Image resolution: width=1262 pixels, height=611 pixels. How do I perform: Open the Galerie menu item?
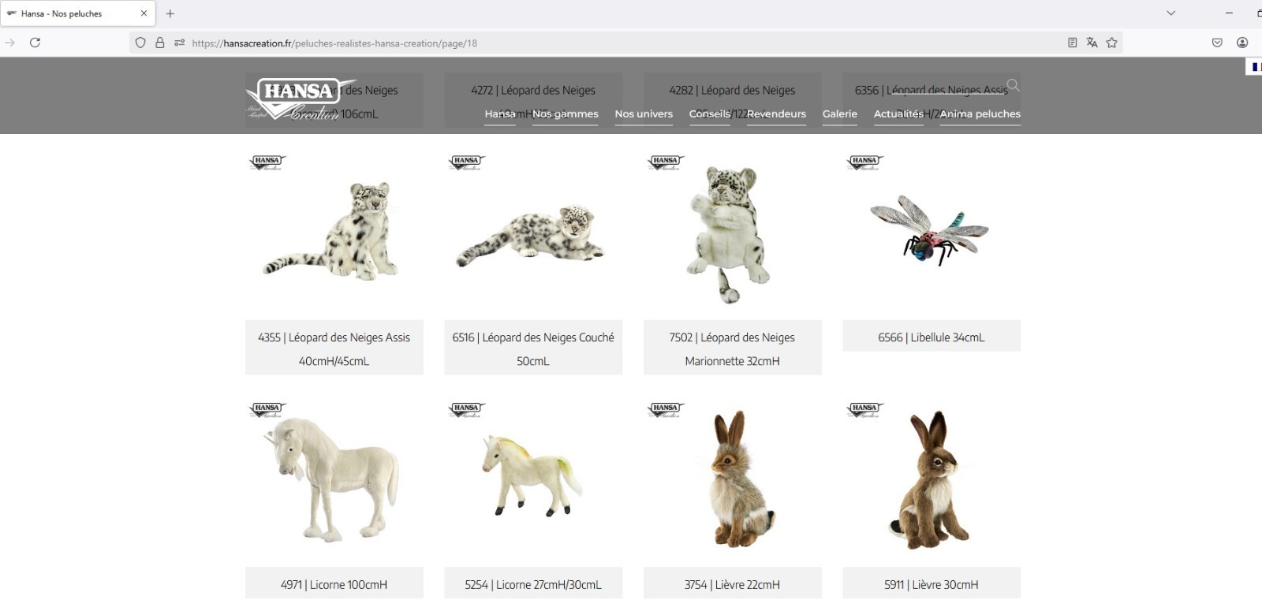(x=840, y=114)
